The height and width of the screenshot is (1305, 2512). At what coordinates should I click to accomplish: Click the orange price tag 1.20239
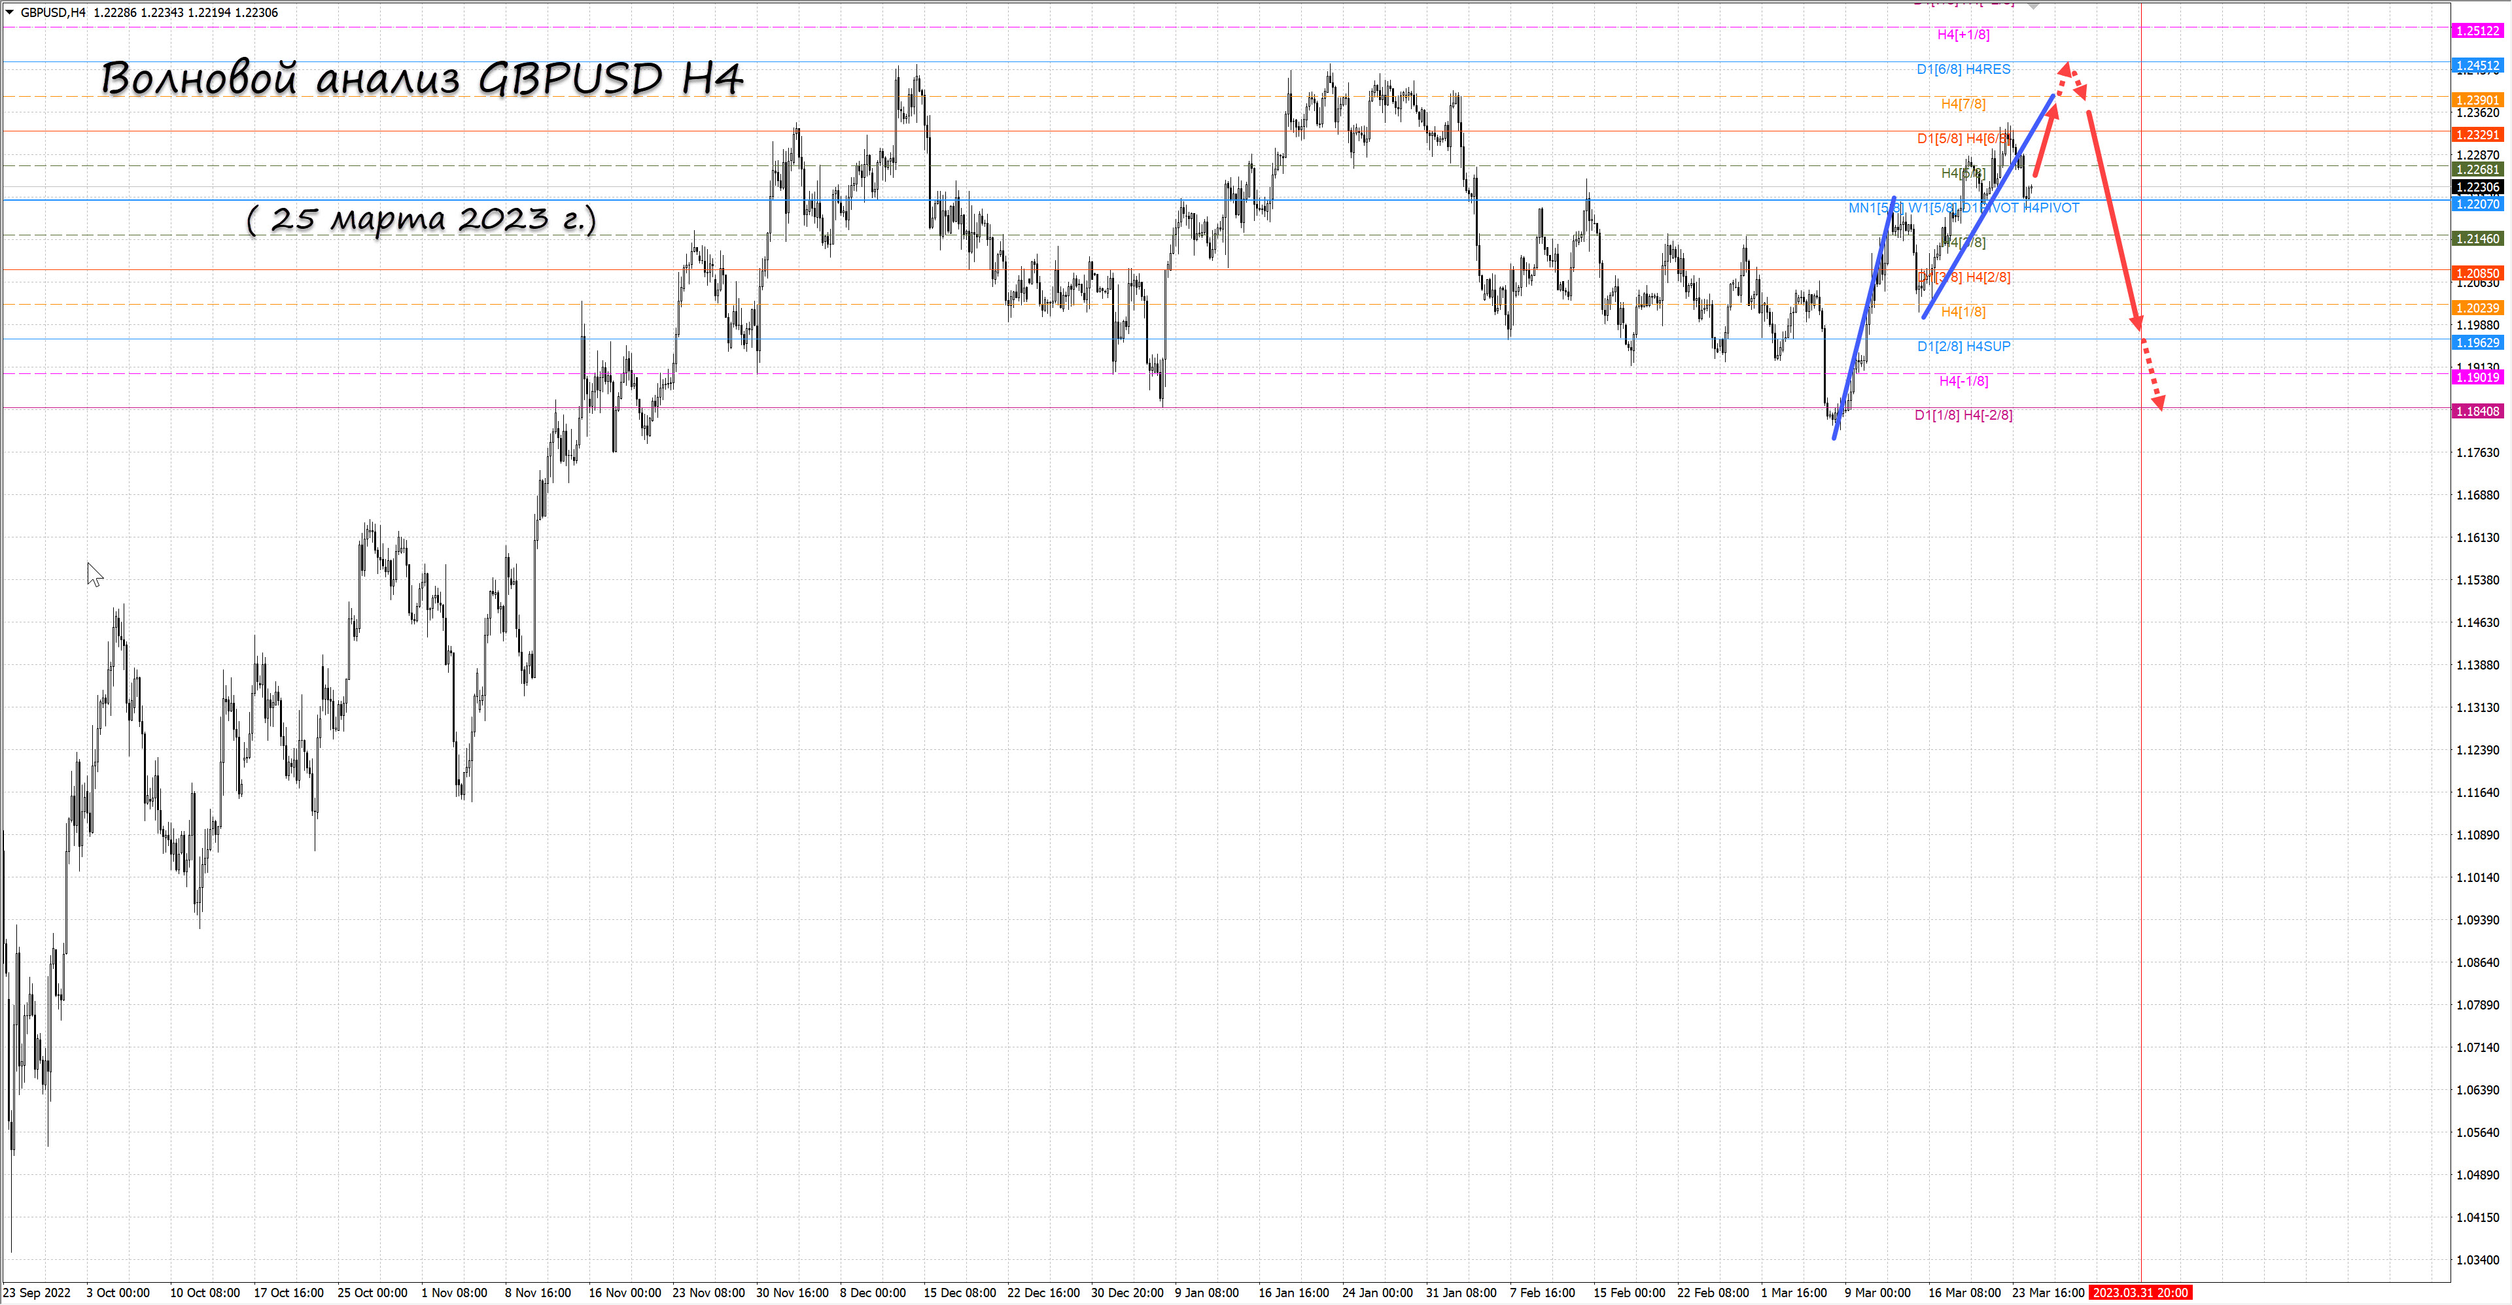(x=2477, y=308)
